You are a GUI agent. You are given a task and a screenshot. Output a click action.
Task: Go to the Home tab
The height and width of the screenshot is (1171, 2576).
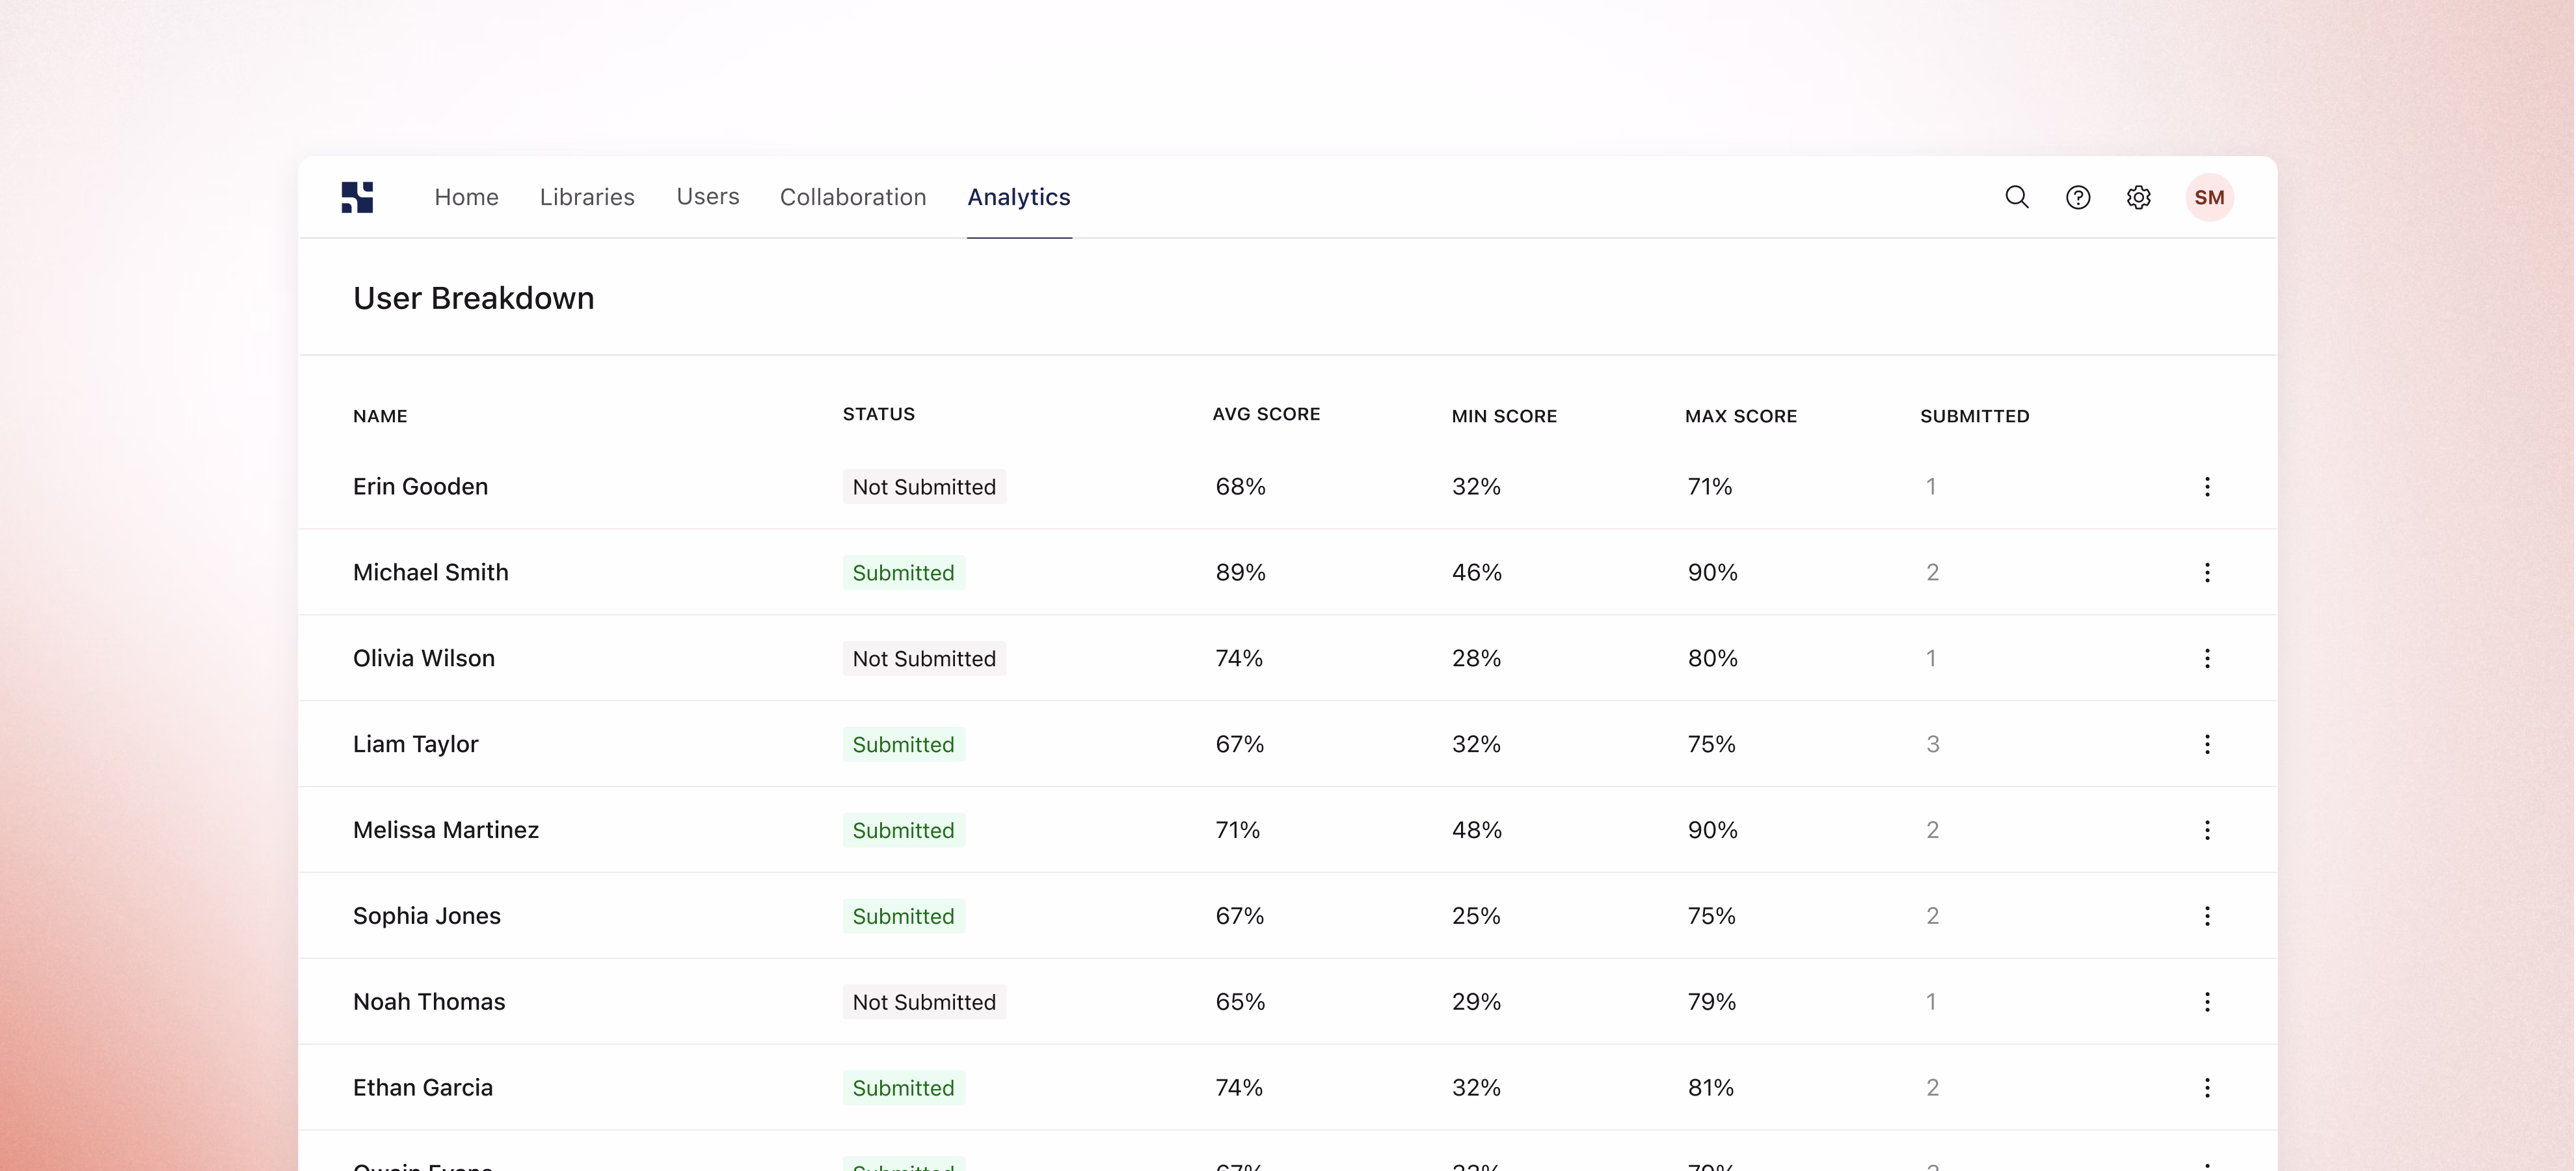466,197
